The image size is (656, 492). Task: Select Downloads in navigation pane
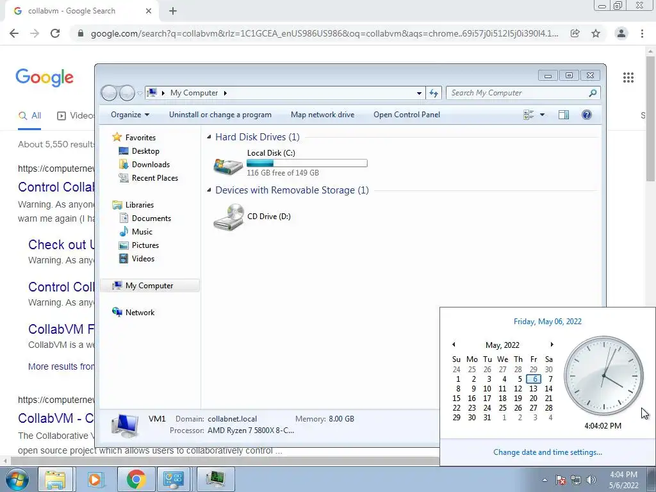tap(144, 165)
